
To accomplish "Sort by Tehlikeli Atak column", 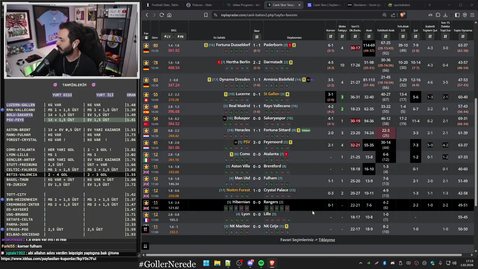I will coord(386,36).
